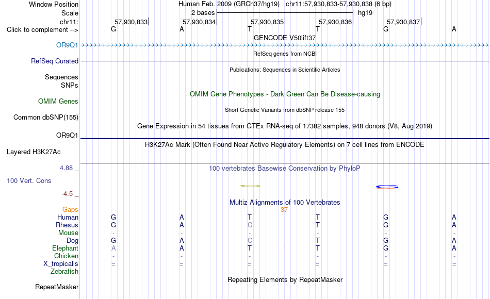Click the 4.88 upper scale value

(x=66, y=168)
